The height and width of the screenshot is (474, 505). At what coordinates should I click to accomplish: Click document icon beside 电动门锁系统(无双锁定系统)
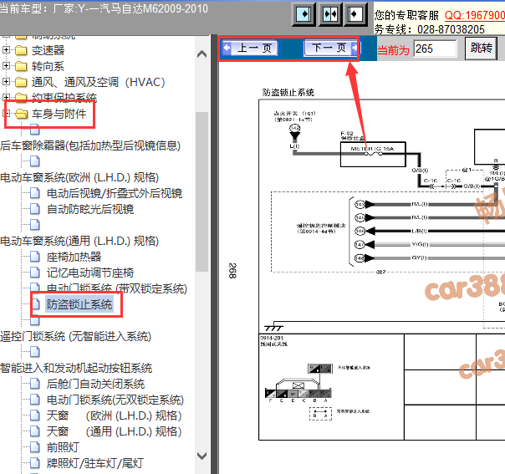35,400
